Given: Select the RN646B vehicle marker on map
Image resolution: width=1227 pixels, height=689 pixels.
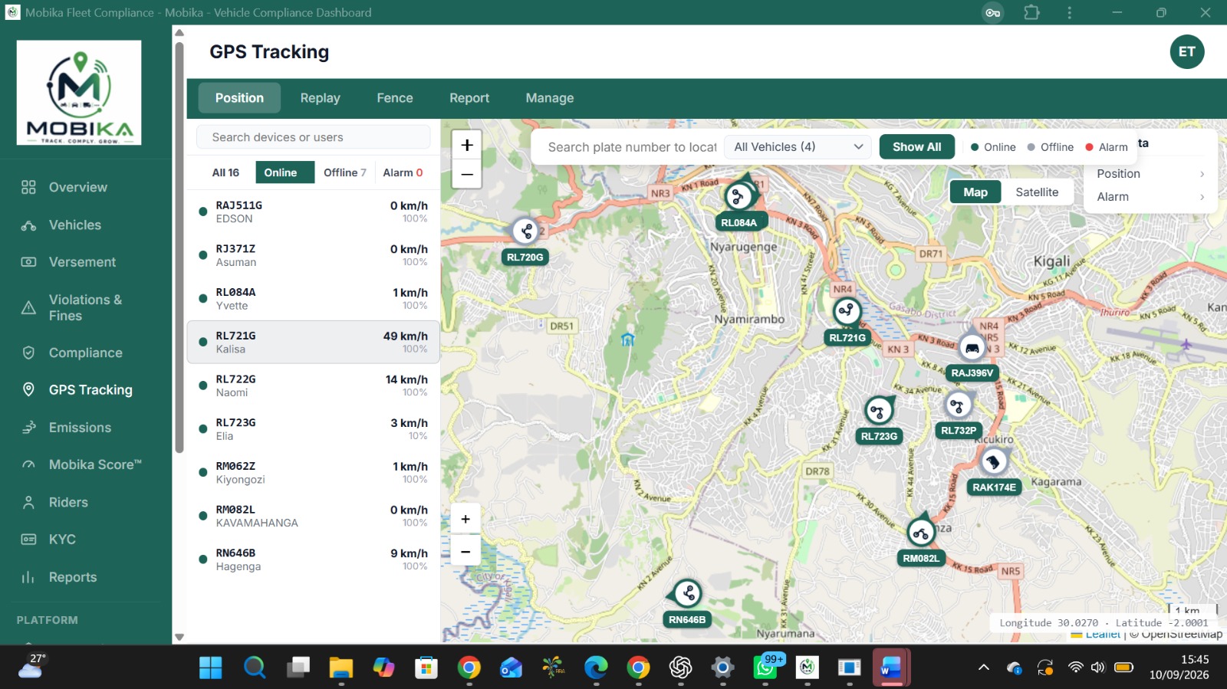Looking at the screenshot, I should pyautogui.click(x=687, y=593).
